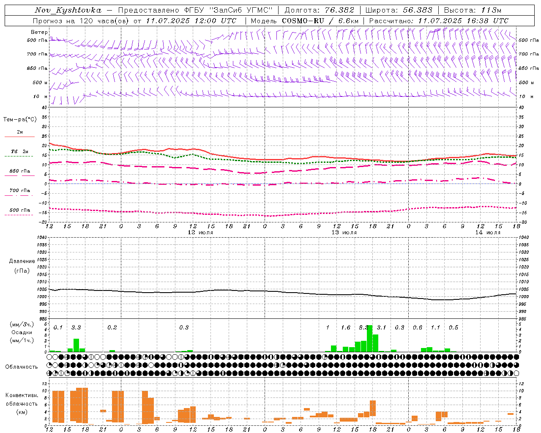Click the 'Широта: 56.383' header field

[399, 10]
